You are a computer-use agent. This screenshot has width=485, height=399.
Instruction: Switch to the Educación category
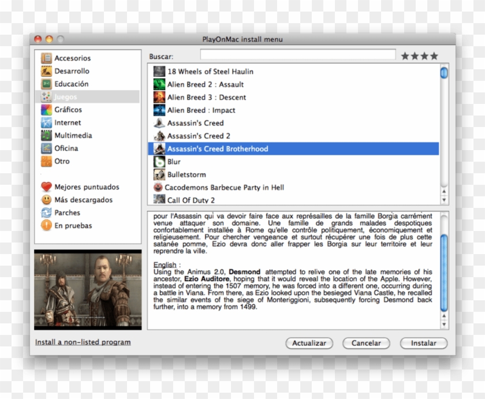72,84
